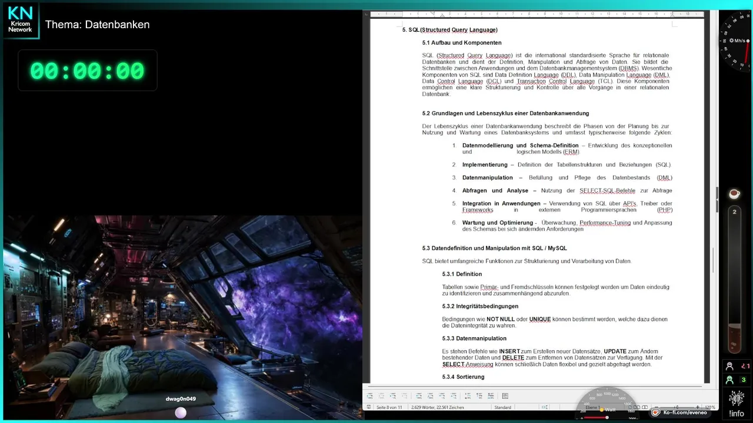This screenshot has height=423, width=753.
Task: Click the Ko-fi heart cup icon
Action: tap(656, 412)
